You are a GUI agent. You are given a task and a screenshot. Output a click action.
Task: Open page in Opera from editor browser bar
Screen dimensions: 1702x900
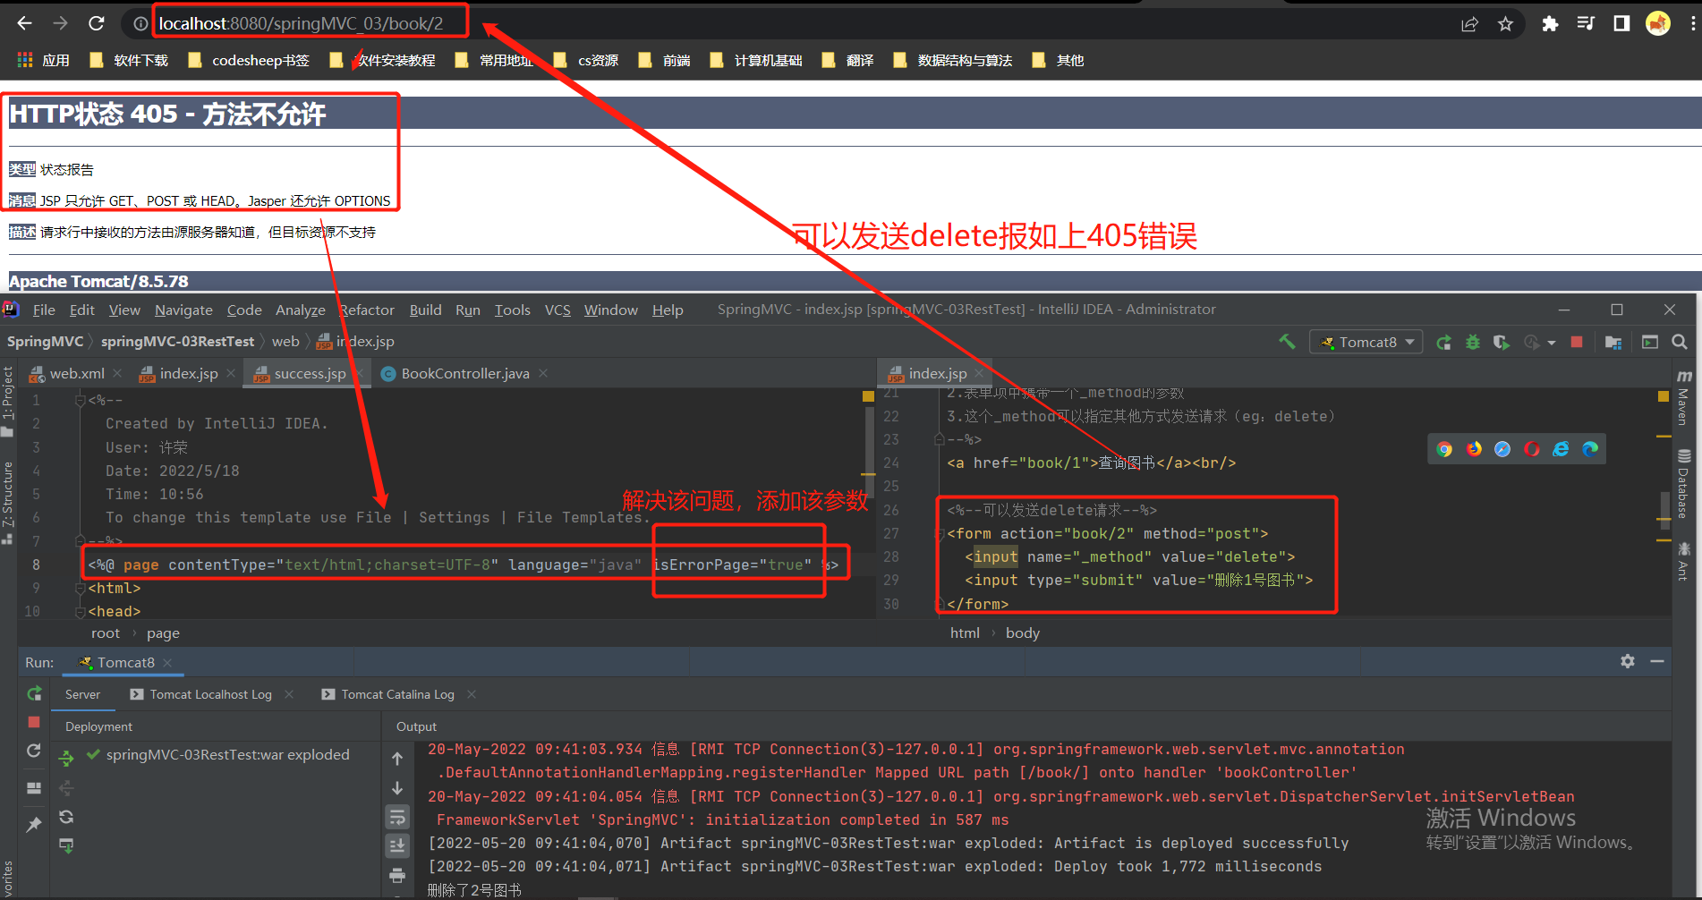pyautogui.click(x=1532, y=449)
